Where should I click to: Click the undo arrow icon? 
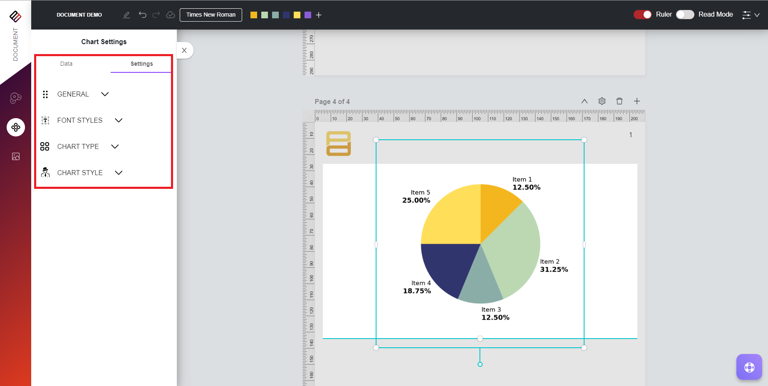(143, 15)
